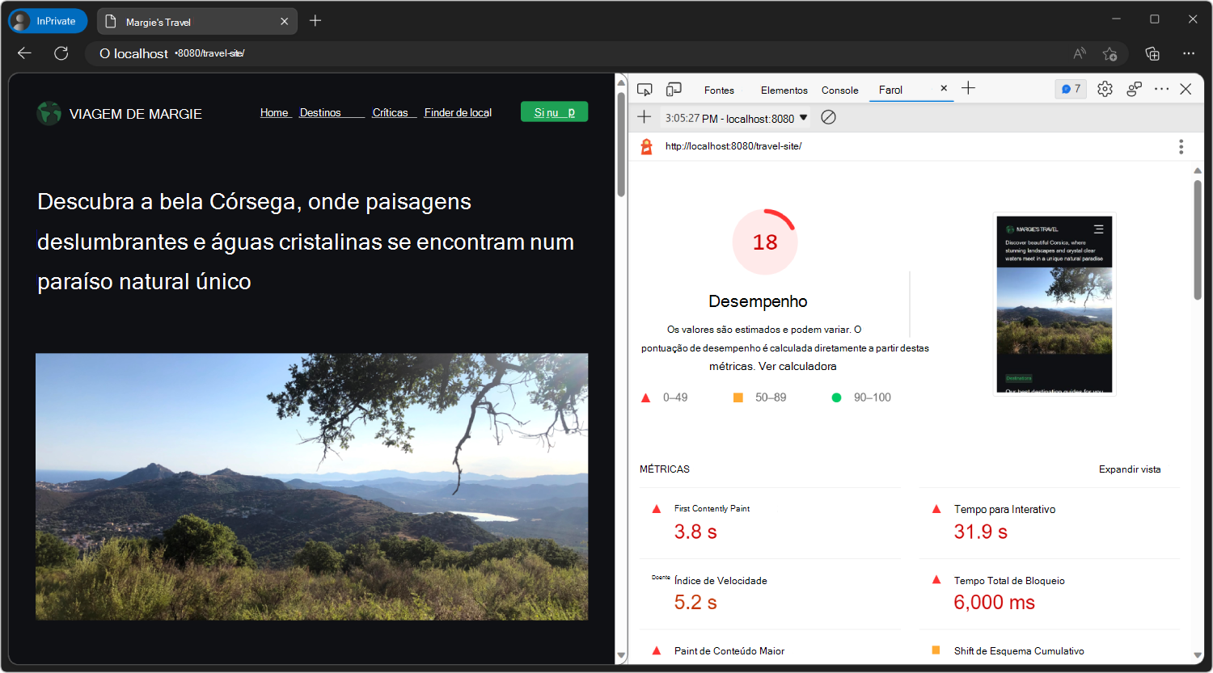
Task: Open browser Collections icon
Action: [1152, 53]
